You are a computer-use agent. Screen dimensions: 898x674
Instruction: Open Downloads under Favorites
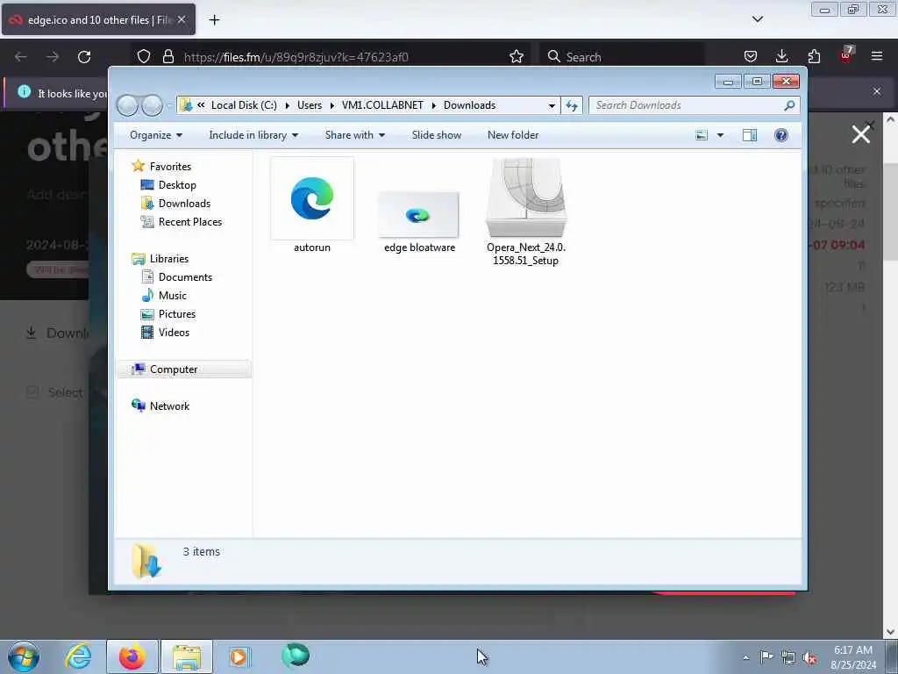click(x=184, y=204)
